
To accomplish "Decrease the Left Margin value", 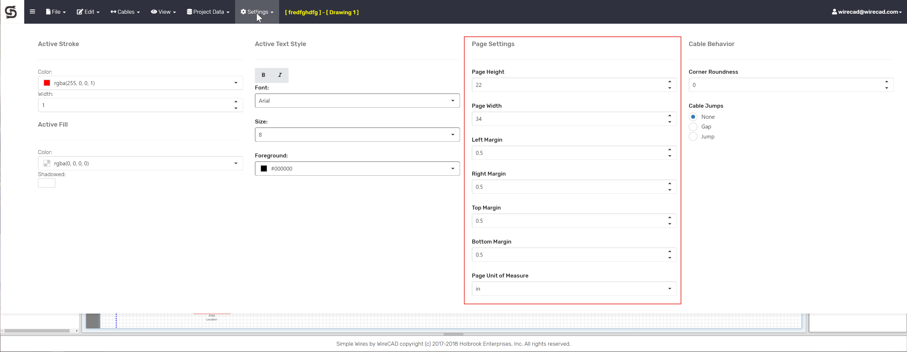I will point(670,156).
